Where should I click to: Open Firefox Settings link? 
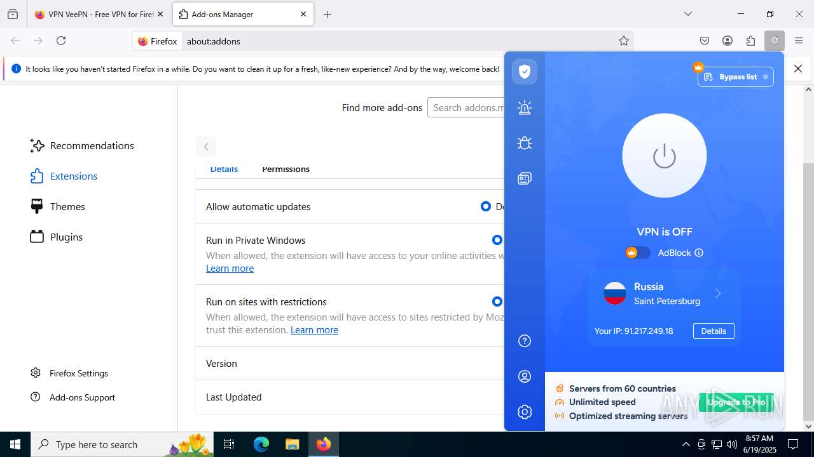coord(70,373)
